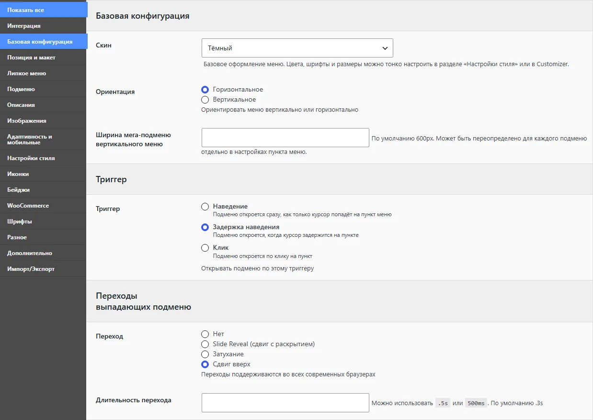
Task: Select the Наведение trigger radio button
Action: tap(205, 207)
